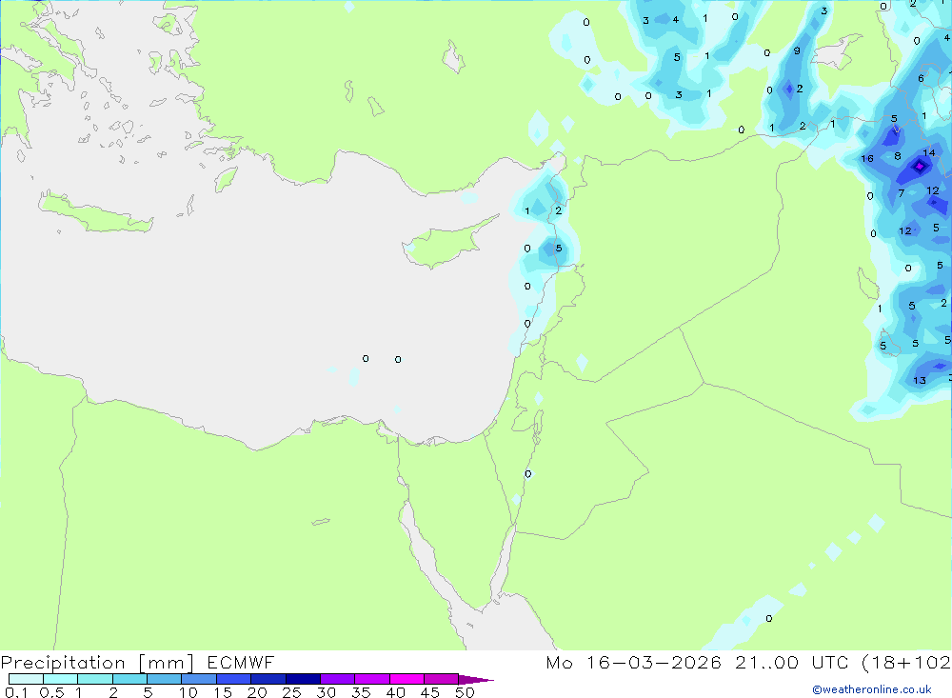Click the legend label "50"
The height and width of the screenshot is (698, 952).
[x=465, y=692]
